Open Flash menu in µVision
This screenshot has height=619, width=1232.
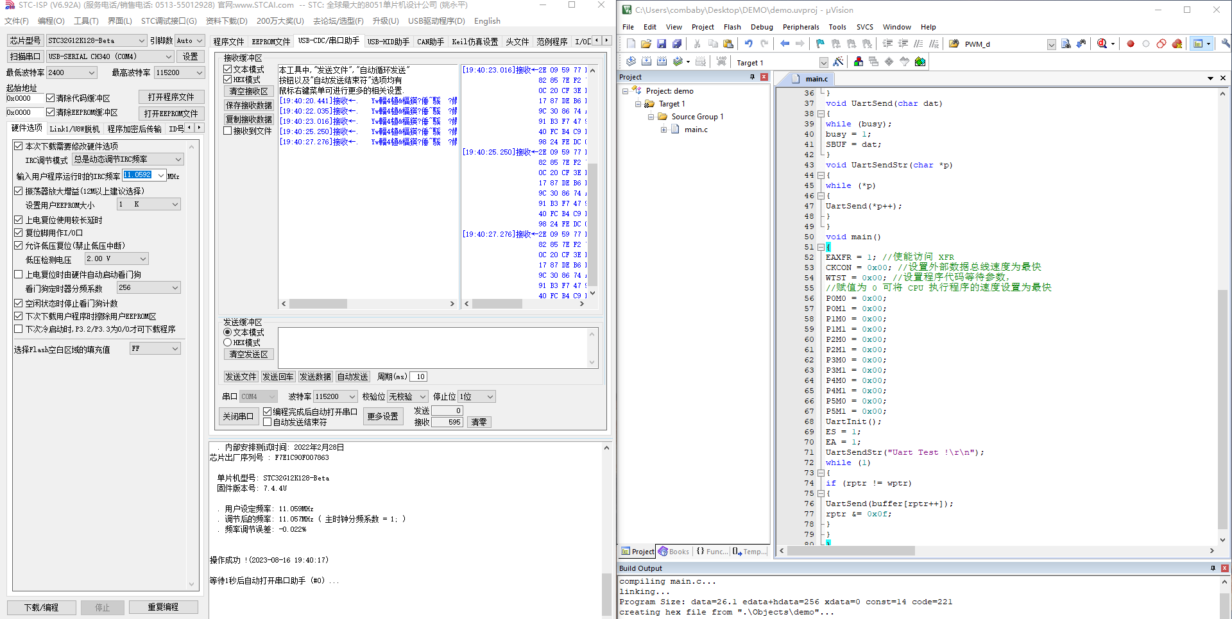(x=732, y=27)
